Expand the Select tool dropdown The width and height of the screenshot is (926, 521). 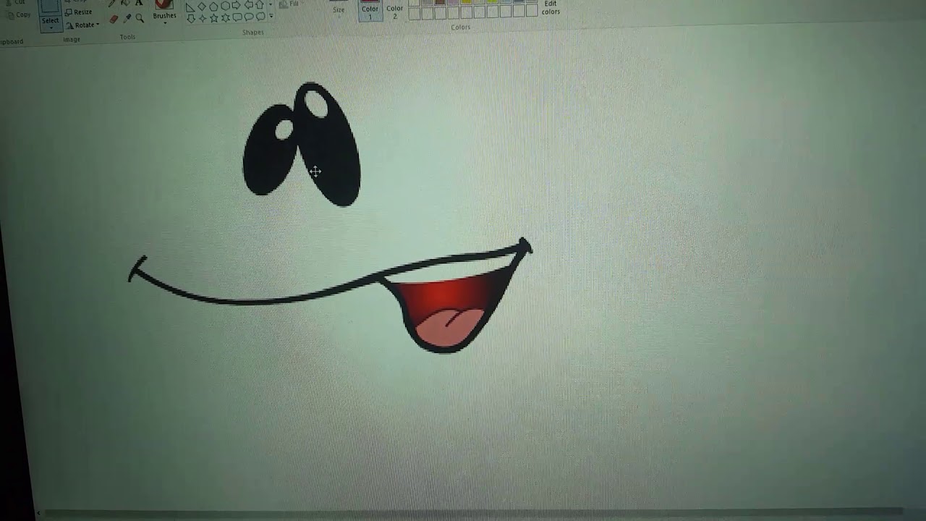point(51,27)
